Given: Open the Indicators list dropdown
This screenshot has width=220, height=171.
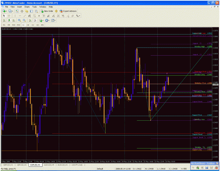Looking at the screenshot, I should pyautogui.click(x=42, y=20).
